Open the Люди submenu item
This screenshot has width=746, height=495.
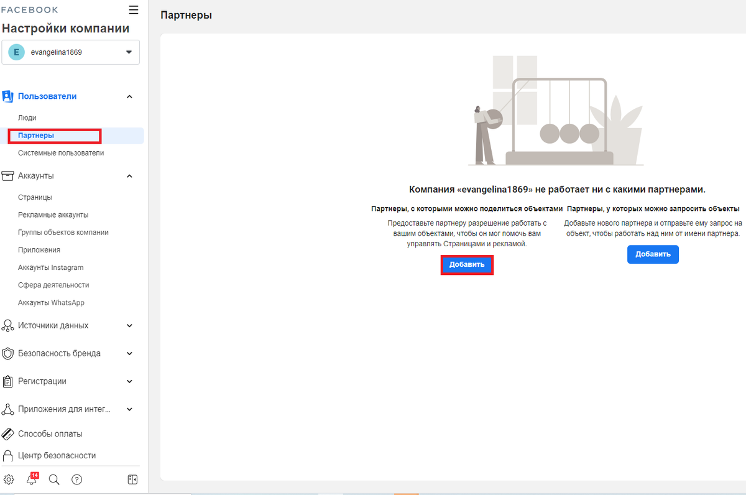click(x=27, y=118)
